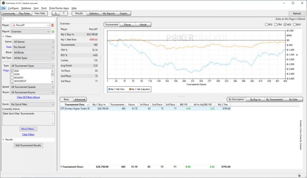Click the Clear All Filters Above link
The height and width of the screenshot is (178, 307).
click(x=28, y=97)
